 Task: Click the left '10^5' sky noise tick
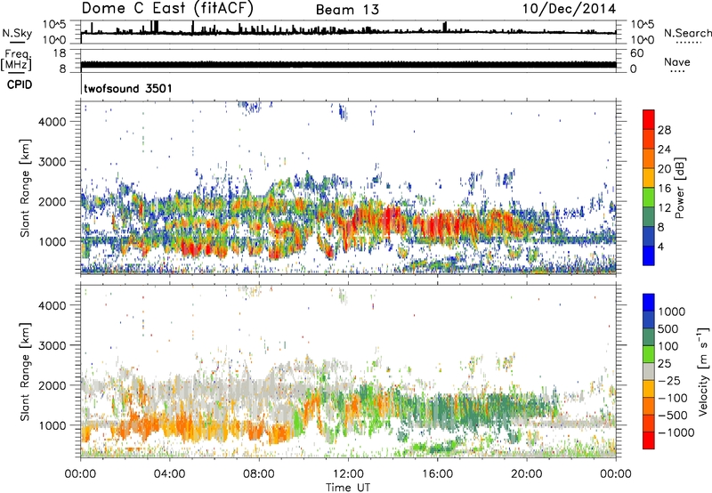pos(54,25)
